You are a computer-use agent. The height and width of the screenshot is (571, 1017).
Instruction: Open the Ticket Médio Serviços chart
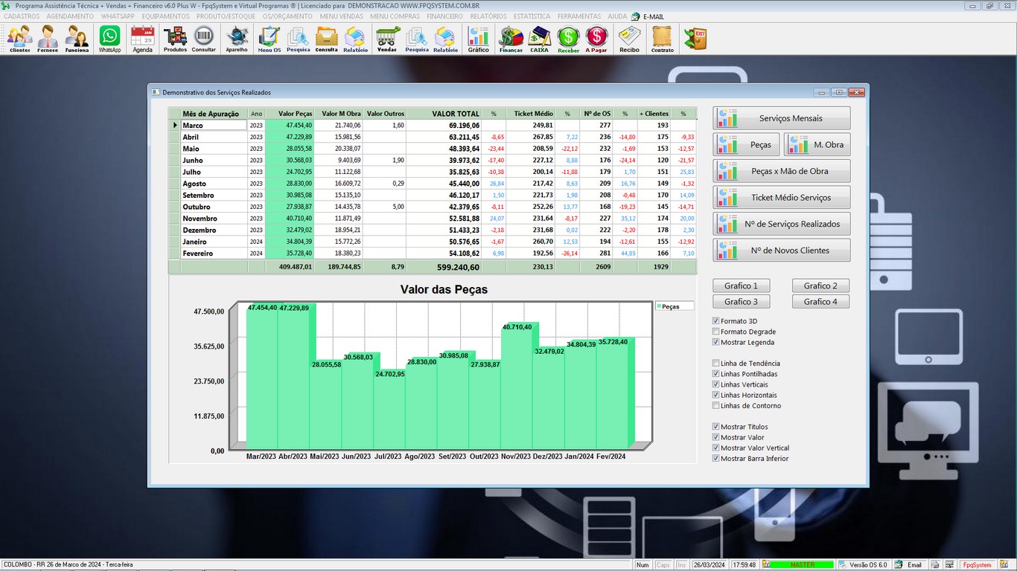point(781,198)
